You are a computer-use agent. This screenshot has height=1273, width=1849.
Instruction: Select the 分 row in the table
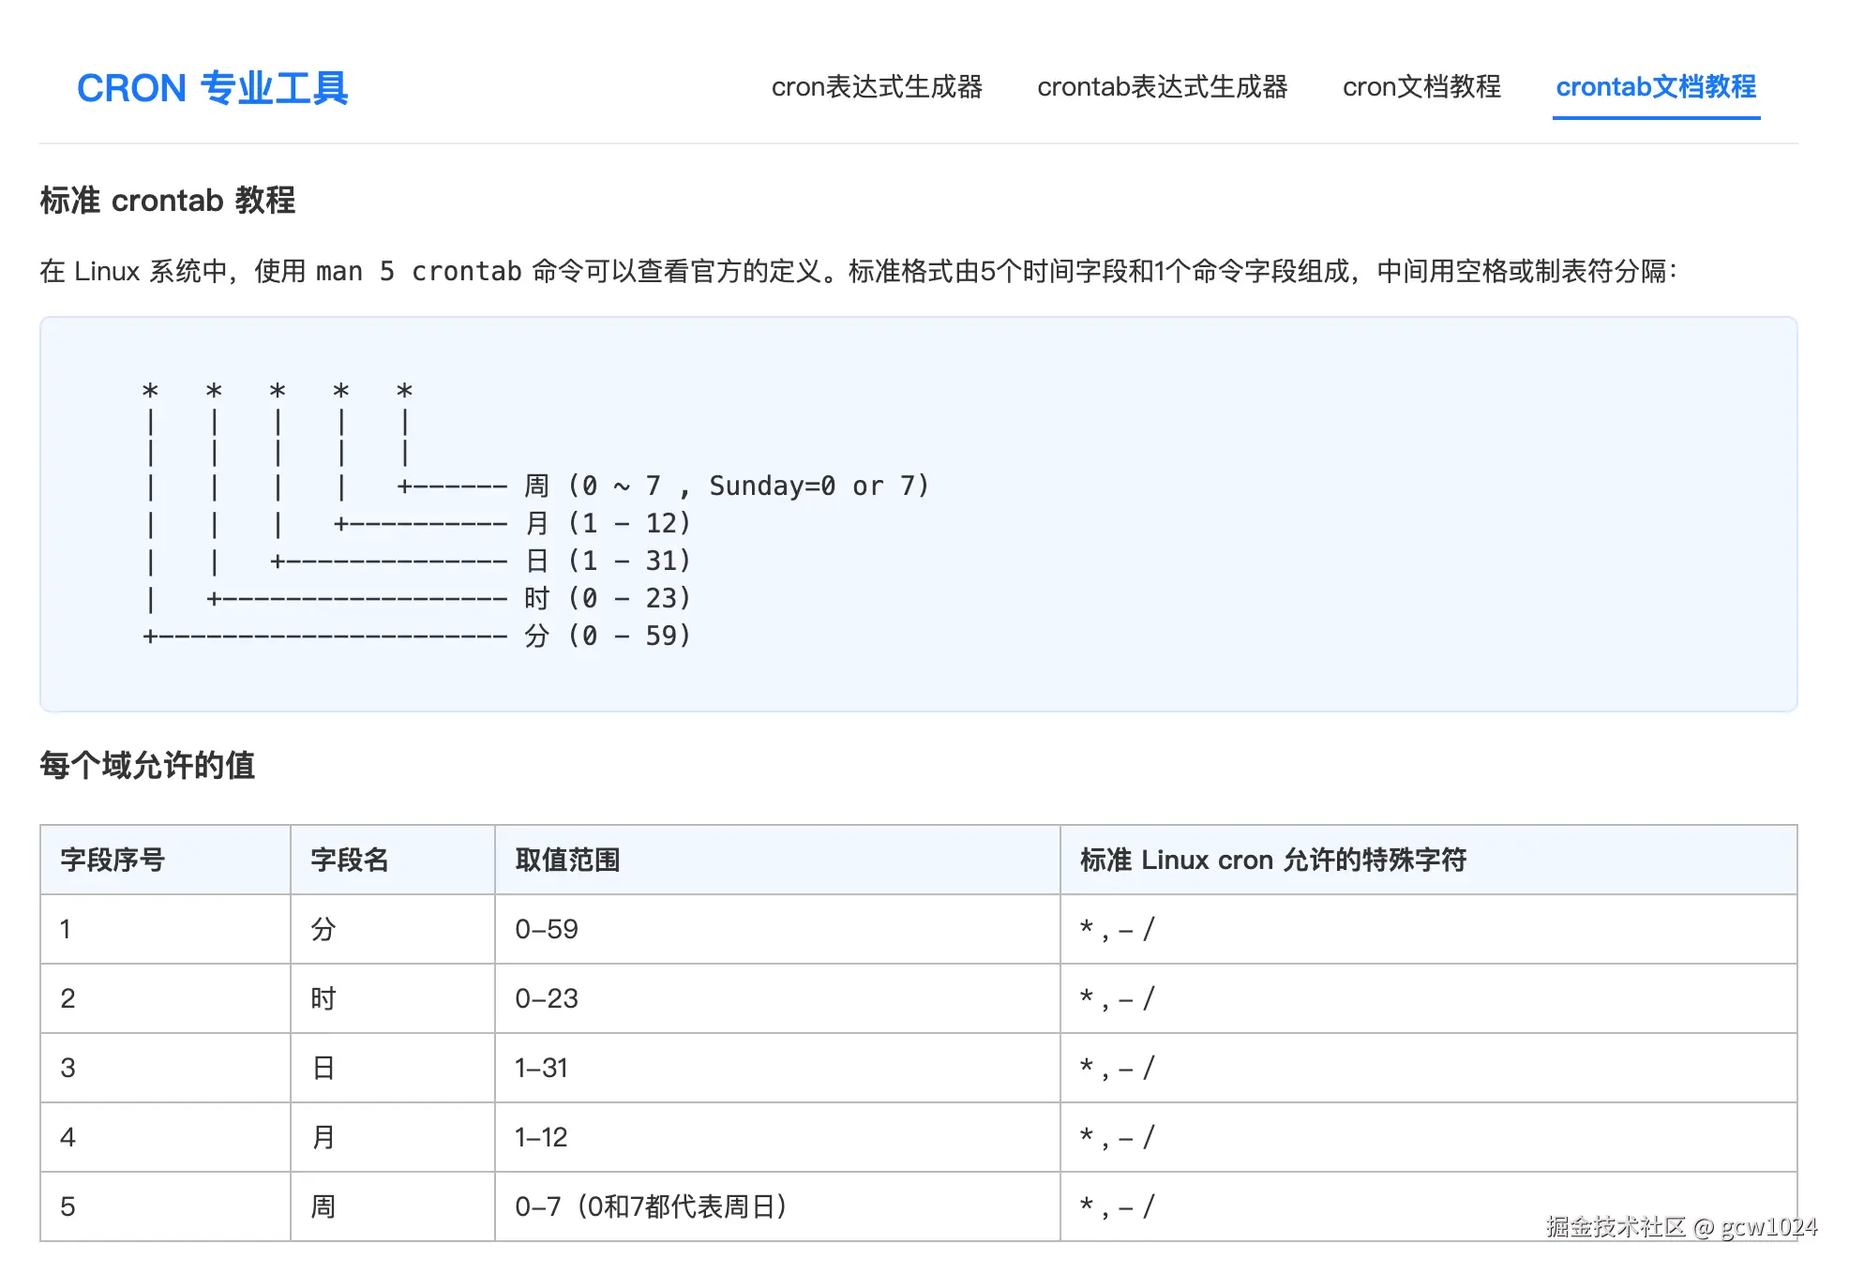click(323, 929)
